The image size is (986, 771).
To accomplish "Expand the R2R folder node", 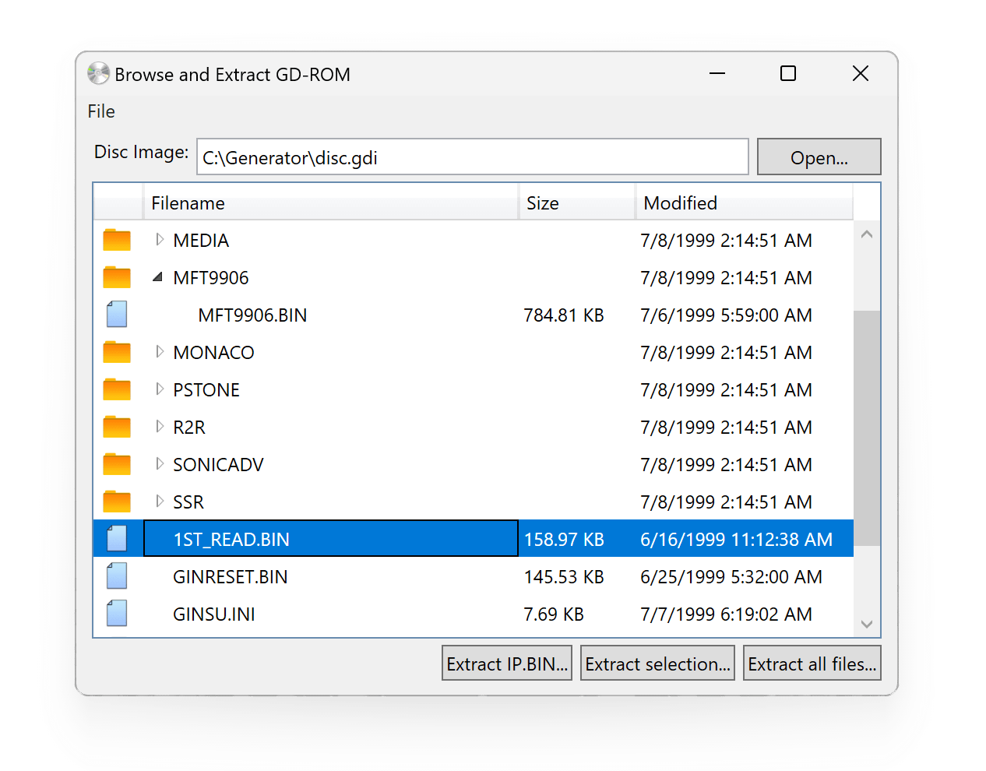I will click(160, 427).
